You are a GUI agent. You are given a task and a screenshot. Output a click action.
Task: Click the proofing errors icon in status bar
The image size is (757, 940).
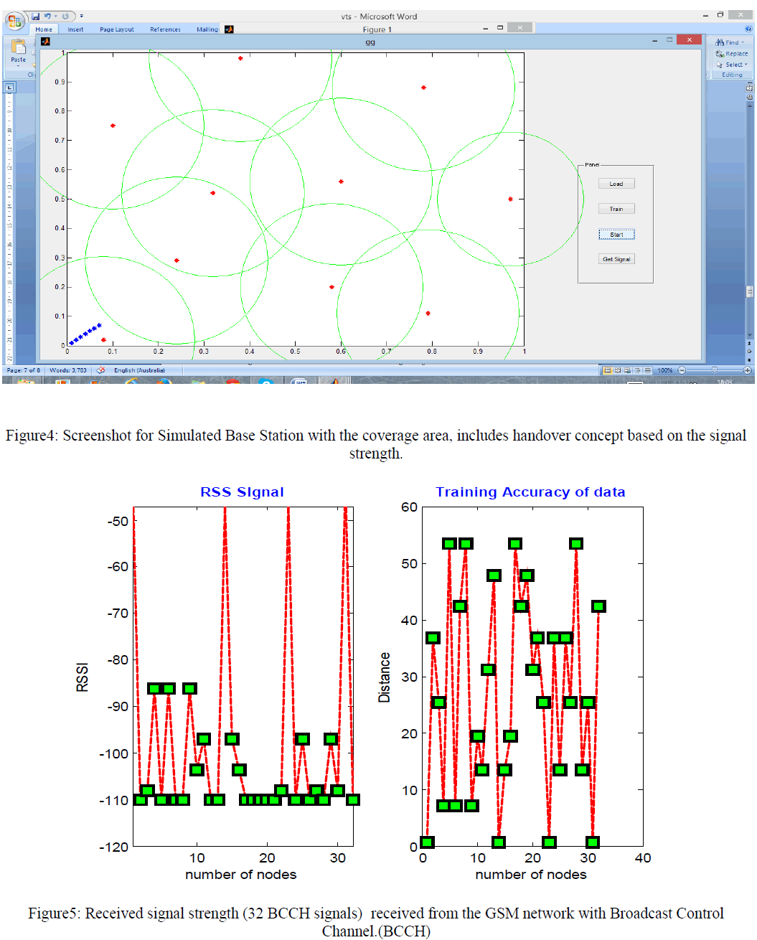100,370
